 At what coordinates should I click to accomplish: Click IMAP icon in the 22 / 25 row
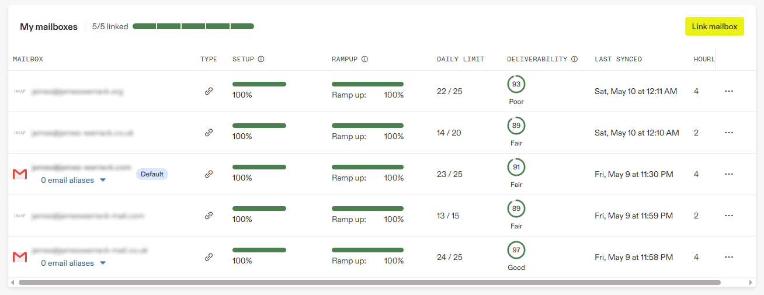(x=20, y=92)
